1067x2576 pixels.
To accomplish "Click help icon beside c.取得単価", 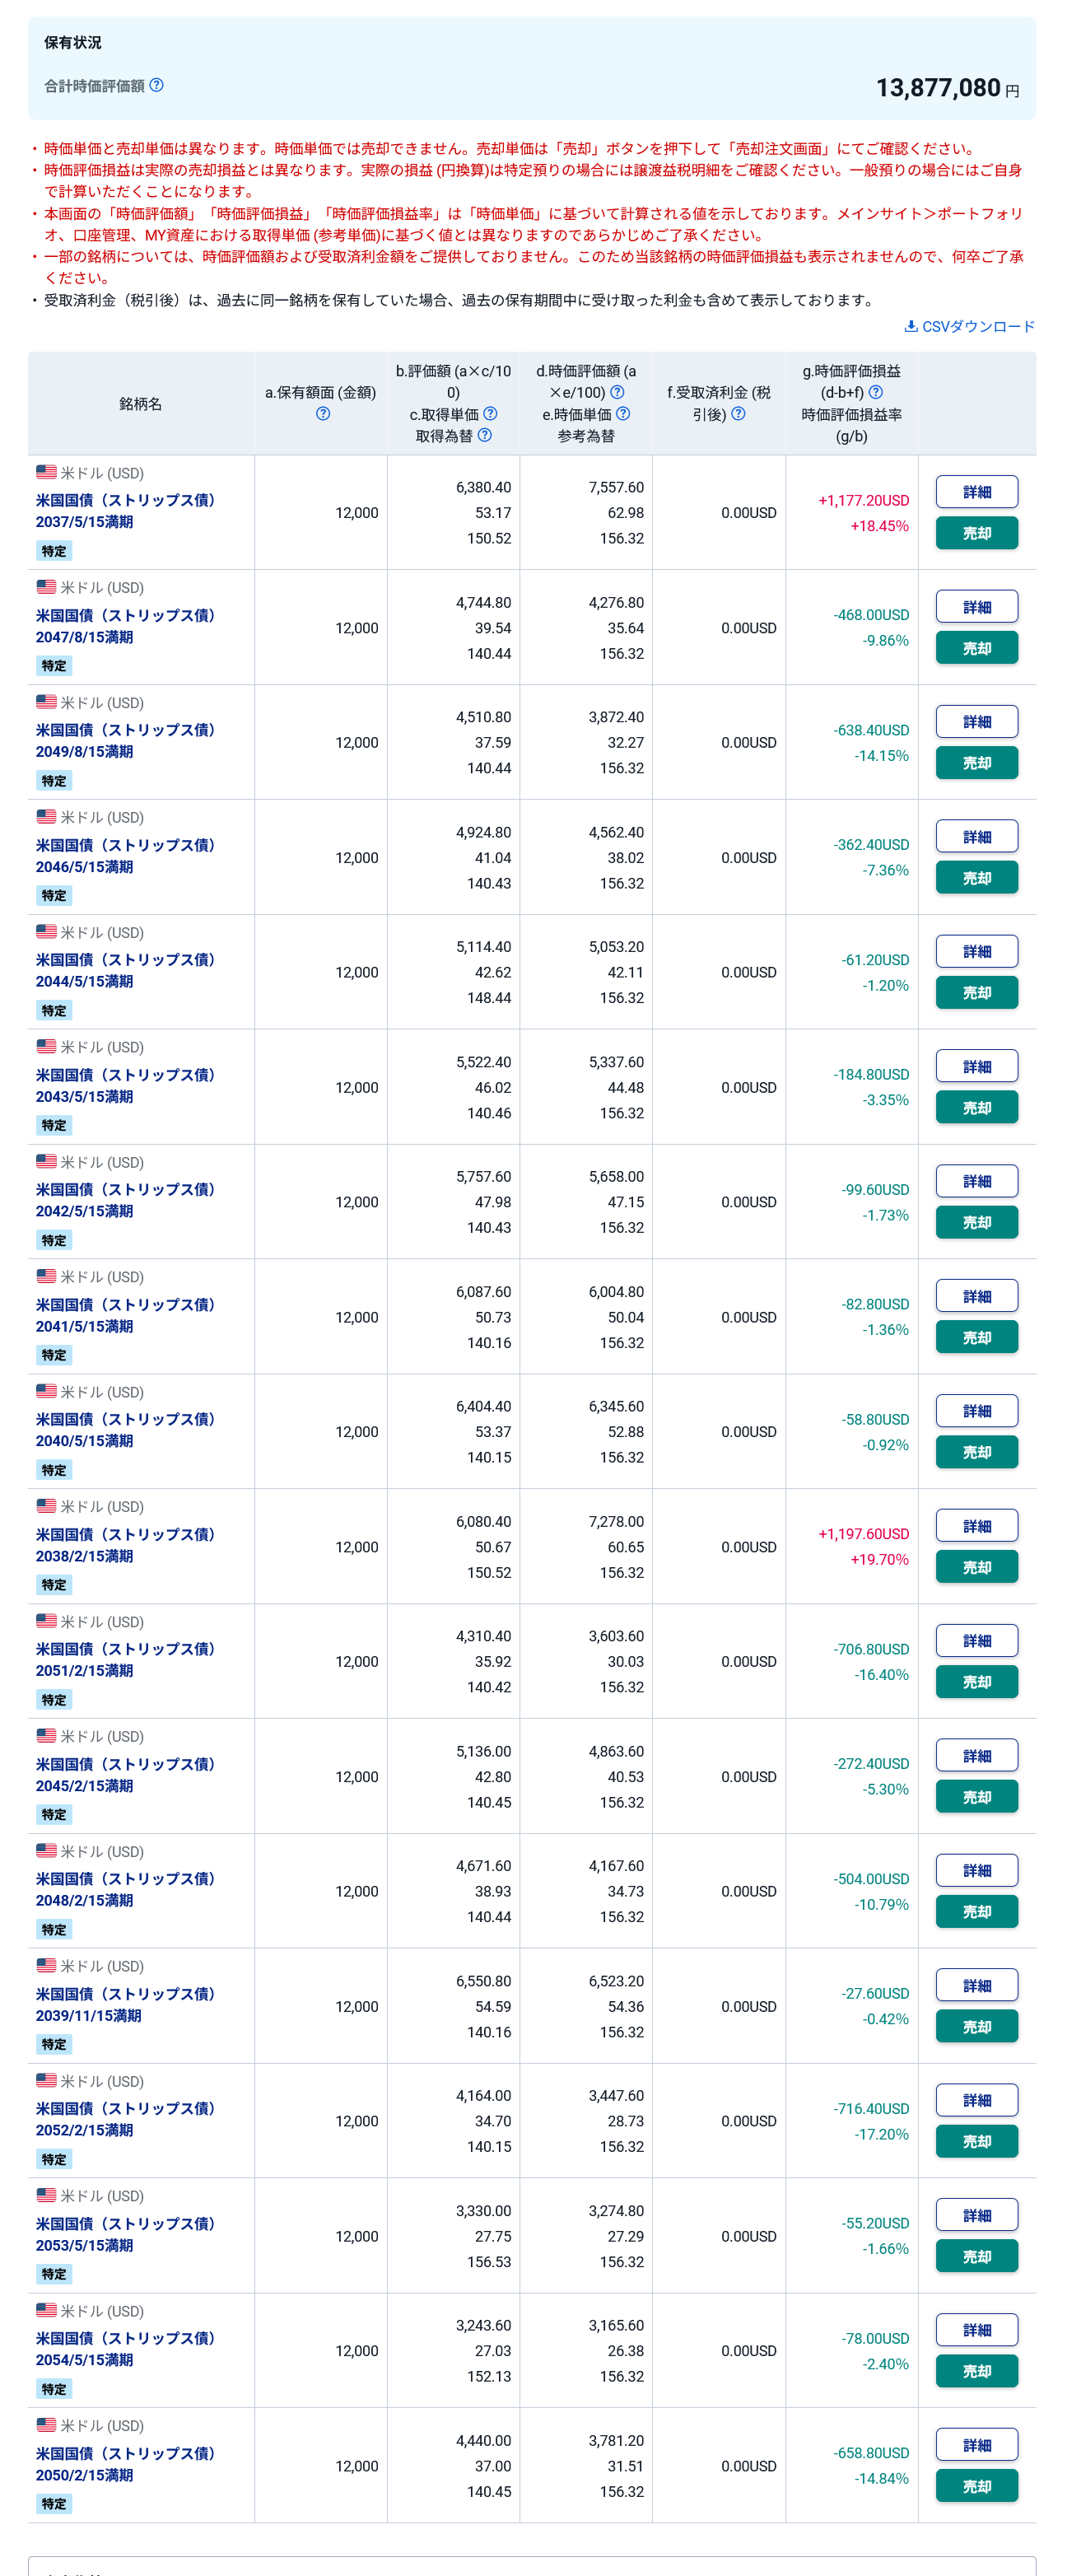I will pyautogui.click(x=490, y=414).
